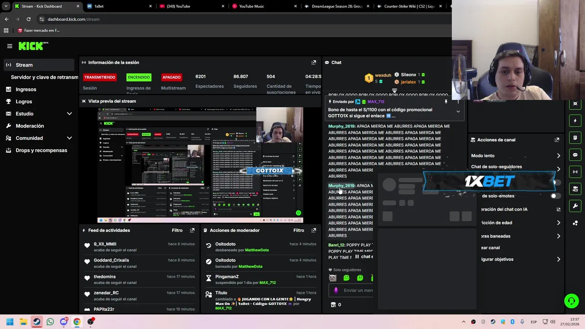Image resolution: width=585 pixels, height=329 pixels.
Task: Click the browser address bar
Action: click(242, 19)
